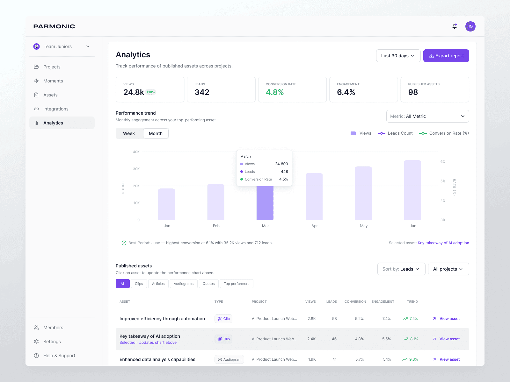Open the notifications bell

(455, 26)
